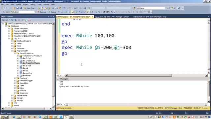Select the HR.HREMP procedure

(x=26, y=76)
